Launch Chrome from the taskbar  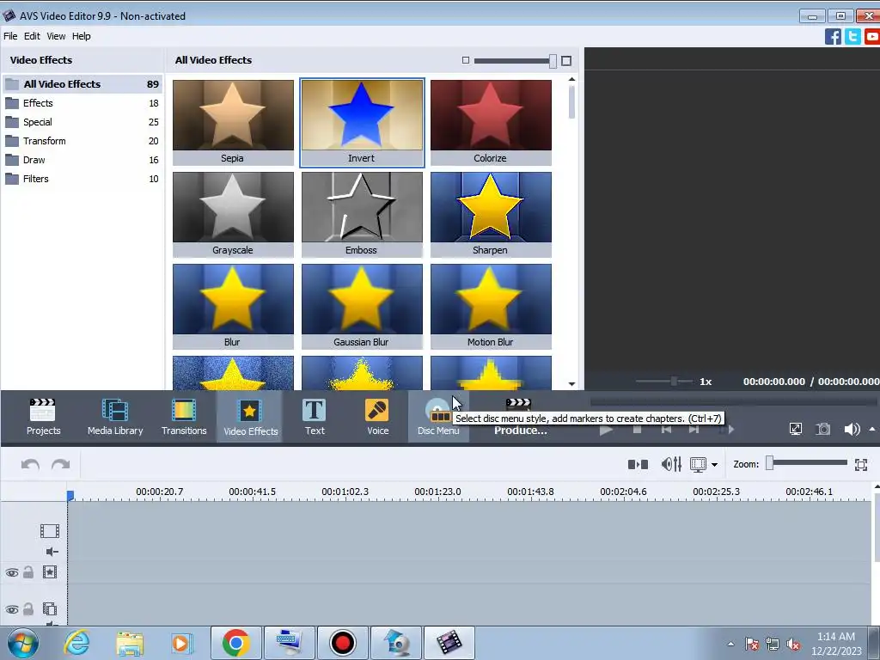pos(235,643)
